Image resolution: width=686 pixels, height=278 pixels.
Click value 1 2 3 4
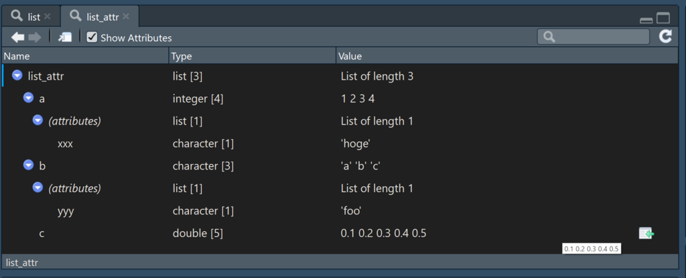(x=358, y=98)
